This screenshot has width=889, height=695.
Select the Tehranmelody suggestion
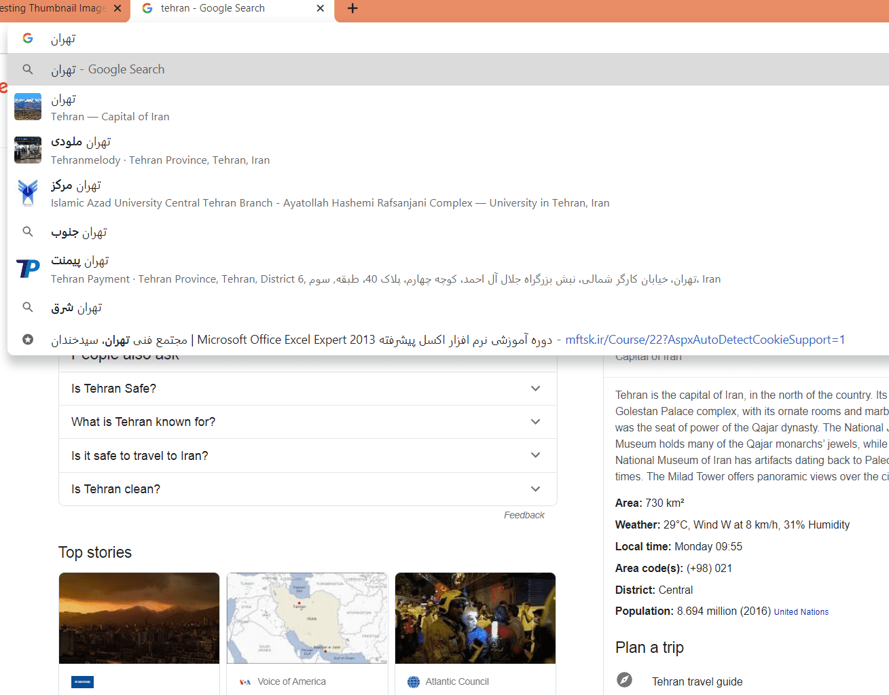(x=448, y=150)
